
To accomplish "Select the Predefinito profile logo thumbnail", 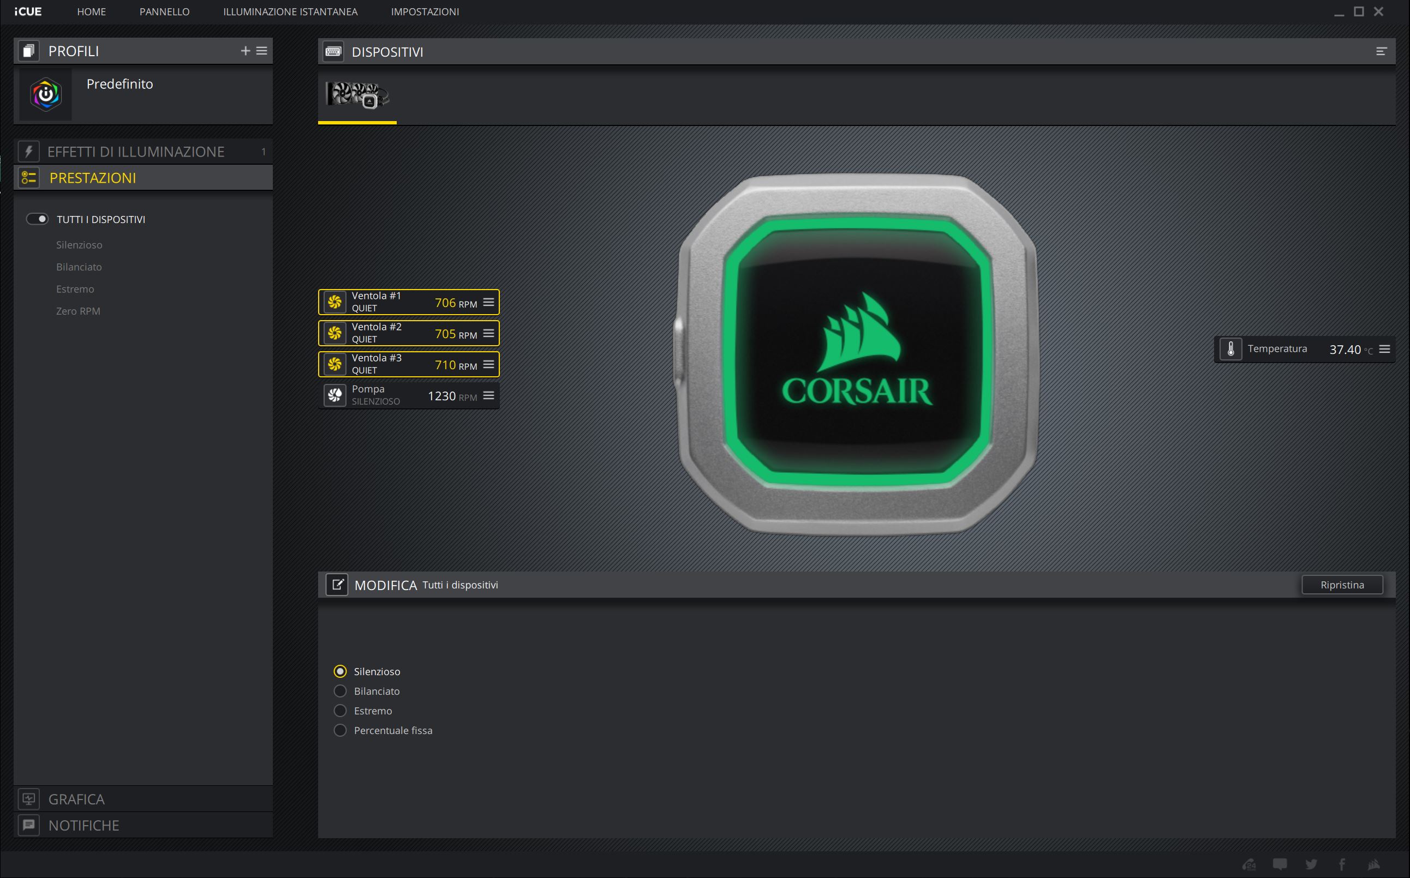I will coord(45,94).
